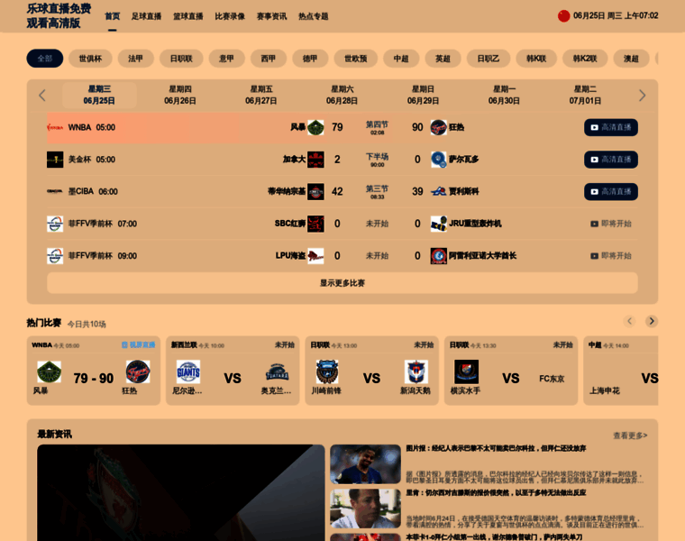This screenshot has width=685, height=541.
Task: Expand list with 显示更多比赛
Action: pos(342,283)
